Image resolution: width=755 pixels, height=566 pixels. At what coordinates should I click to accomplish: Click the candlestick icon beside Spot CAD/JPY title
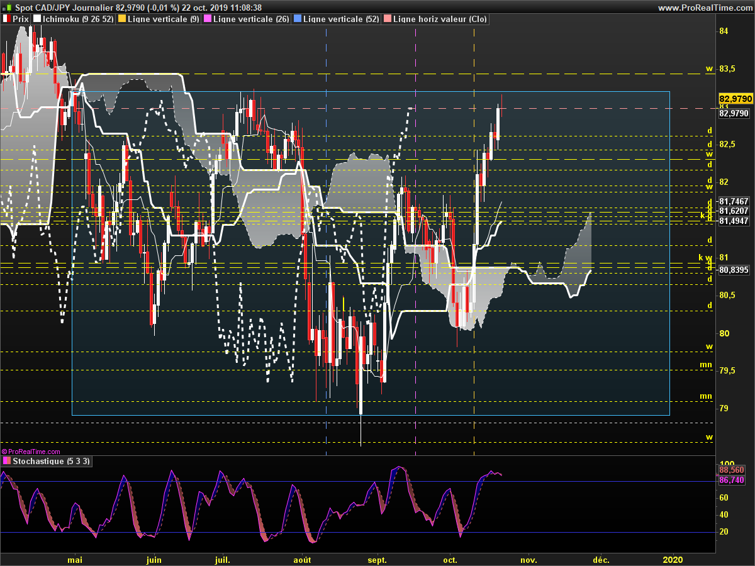[7, 8]
